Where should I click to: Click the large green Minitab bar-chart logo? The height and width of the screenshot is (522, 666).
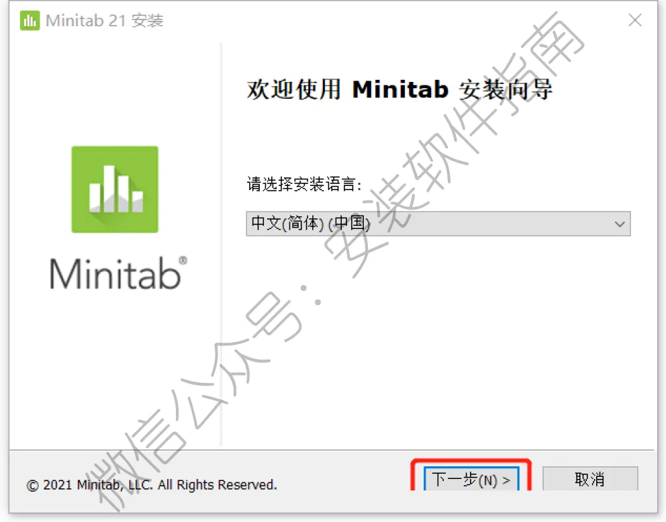tap(115, 189)
